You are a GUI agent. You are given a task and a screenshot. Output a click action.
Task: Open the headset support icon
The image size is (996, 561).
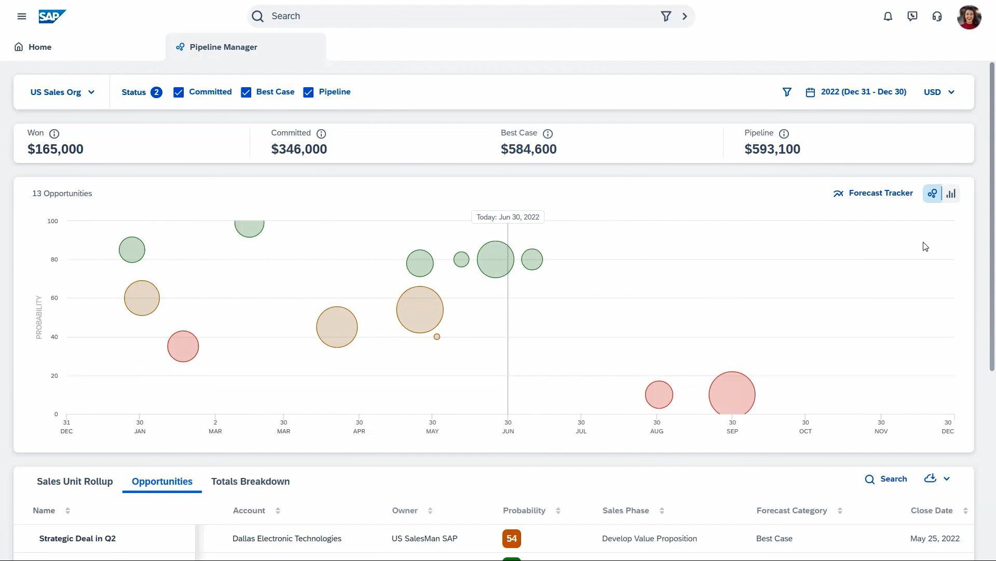(936, 16)
